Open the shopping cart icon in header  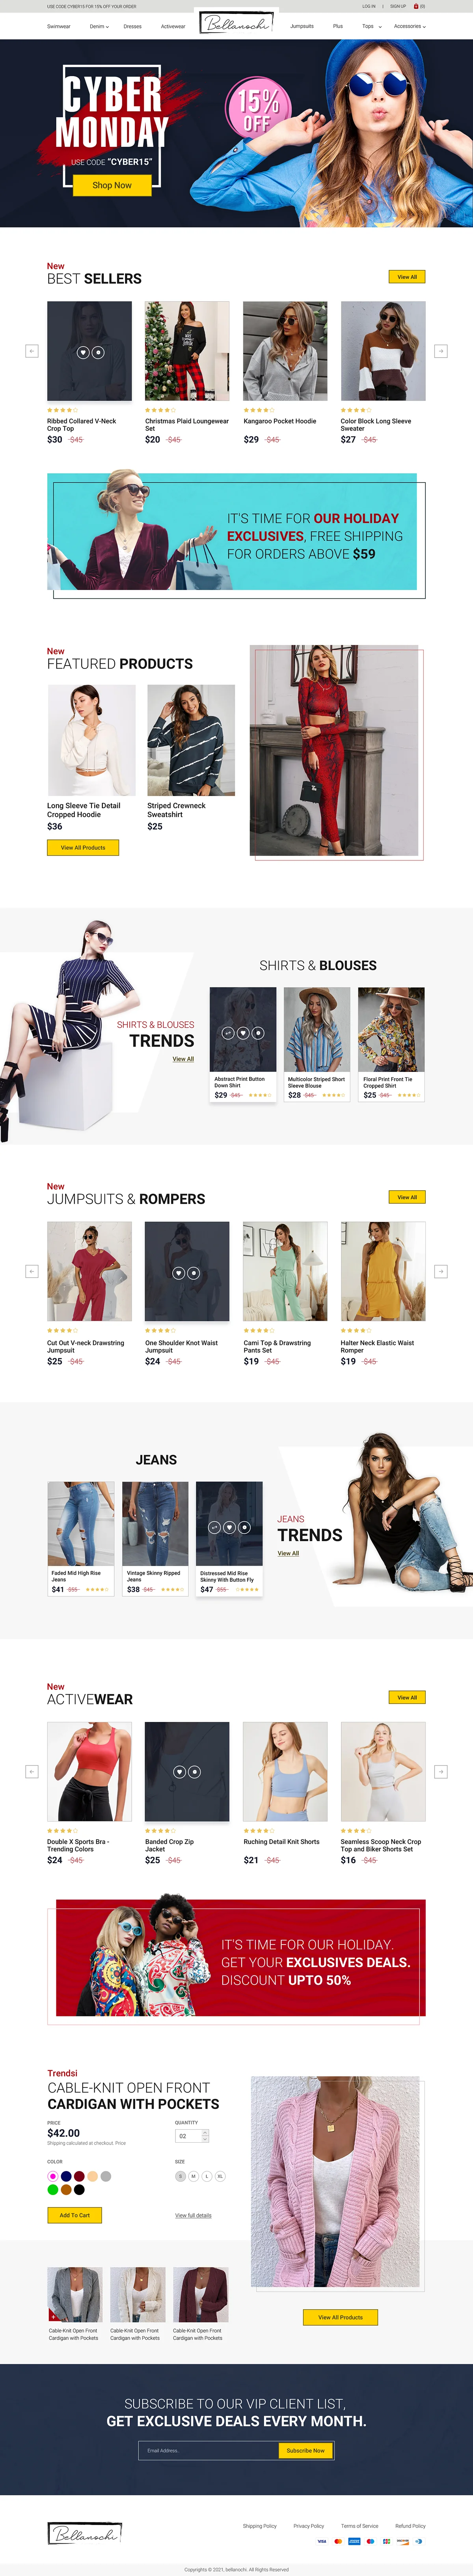pos(416,6)
